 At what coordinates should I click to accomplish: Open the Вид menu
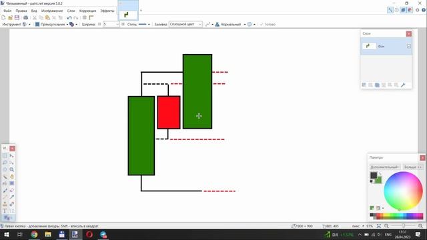(34, 11)
